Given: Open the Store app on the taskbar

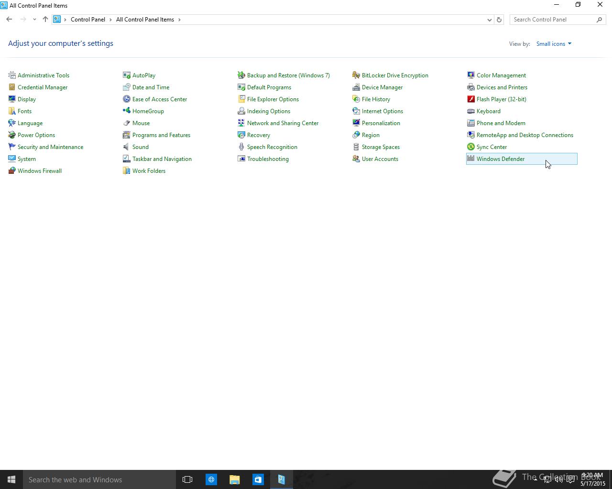Looking at the screenshot, I should pyautogui.click(x=258, y=479).
